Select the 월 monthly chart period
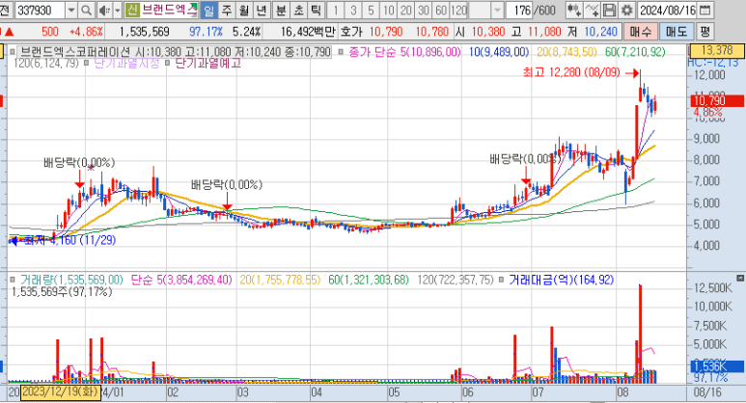This screenshot has height=403, width=746. 244,10
